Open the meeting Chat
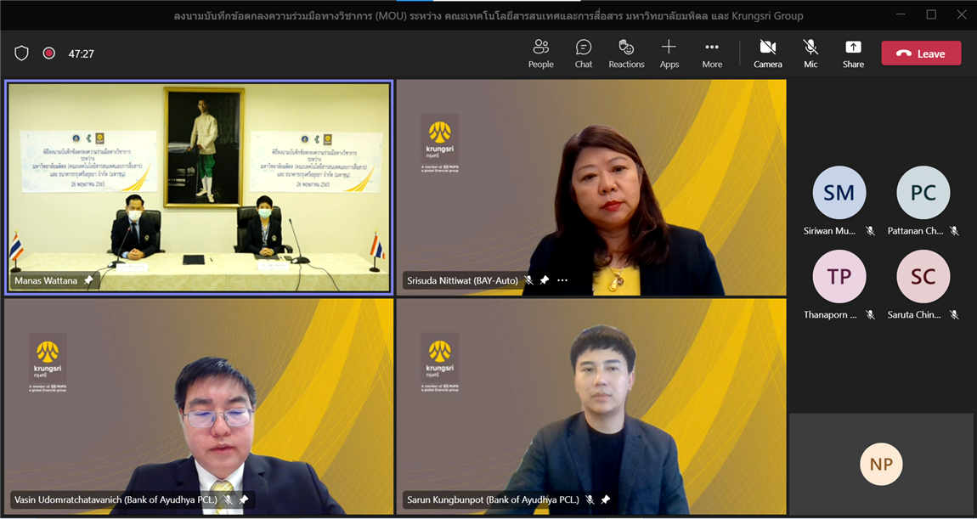Image resolution: width=977 pixels, height=519 pixels. [584, 54]
